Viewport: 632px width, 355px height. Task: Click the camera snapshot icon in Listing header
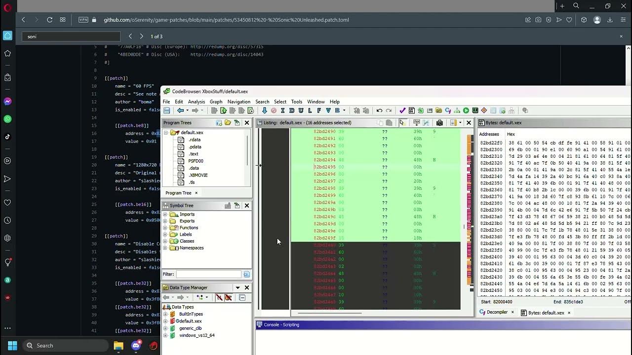pyautogui.click(x=439, y=123)
